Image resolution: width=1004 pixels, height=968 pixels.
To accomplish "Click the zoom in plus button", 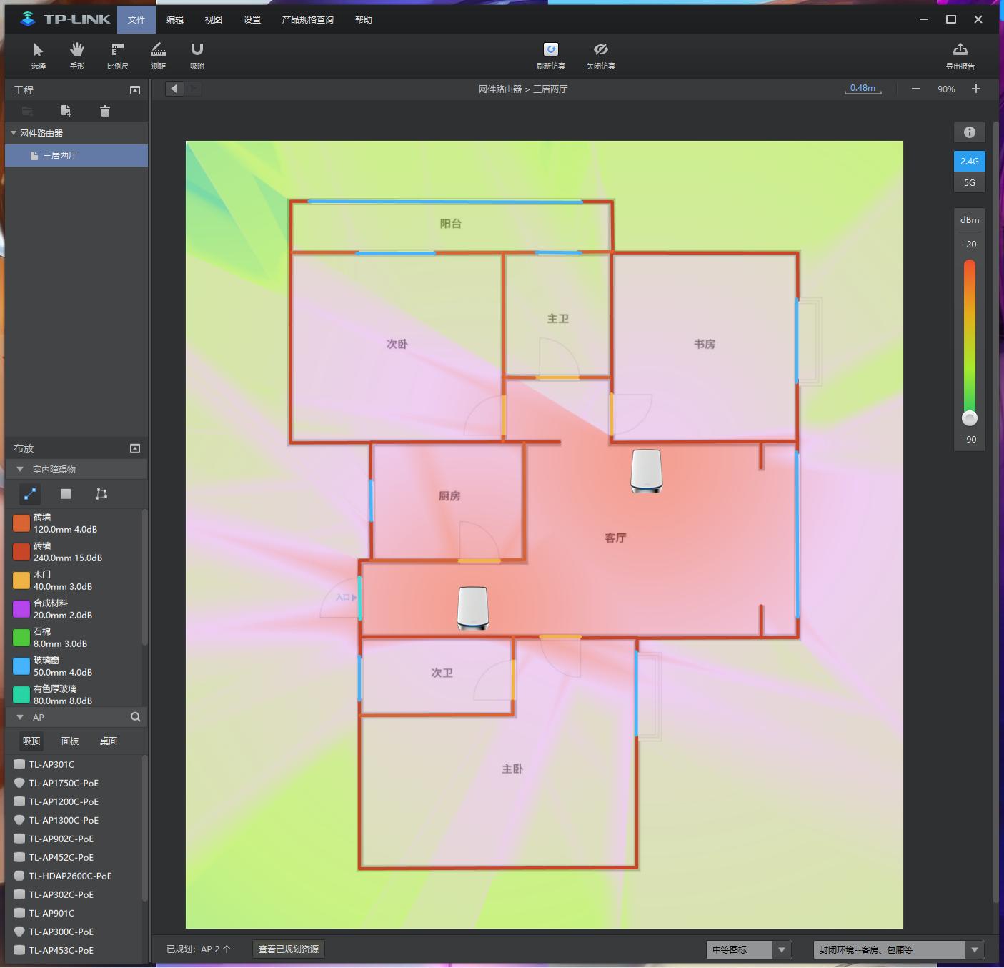I will pos(976,89).
